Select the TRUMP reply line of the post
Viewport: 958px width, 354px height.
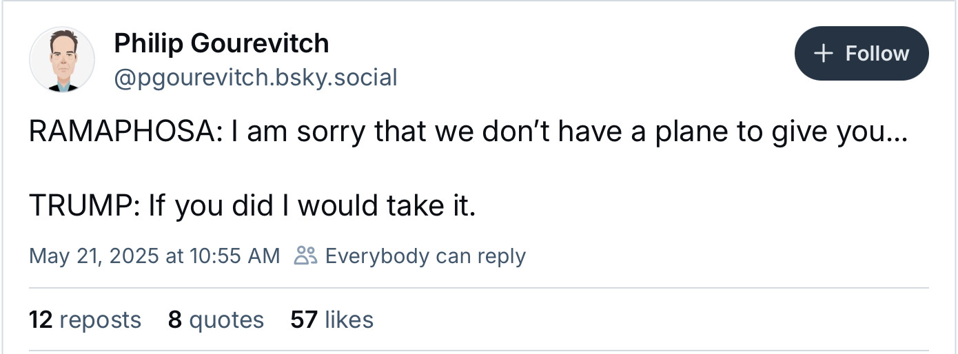pos(252,206)
